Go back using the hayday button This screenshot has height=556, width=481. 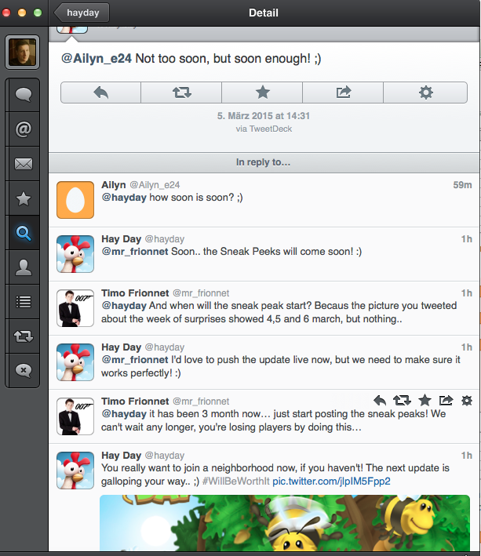coord(82,13)
